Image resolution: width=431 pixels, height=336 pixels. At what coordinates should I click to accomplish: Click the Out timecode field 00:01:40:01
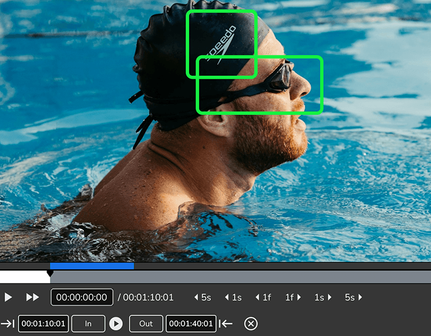[191, 324]
